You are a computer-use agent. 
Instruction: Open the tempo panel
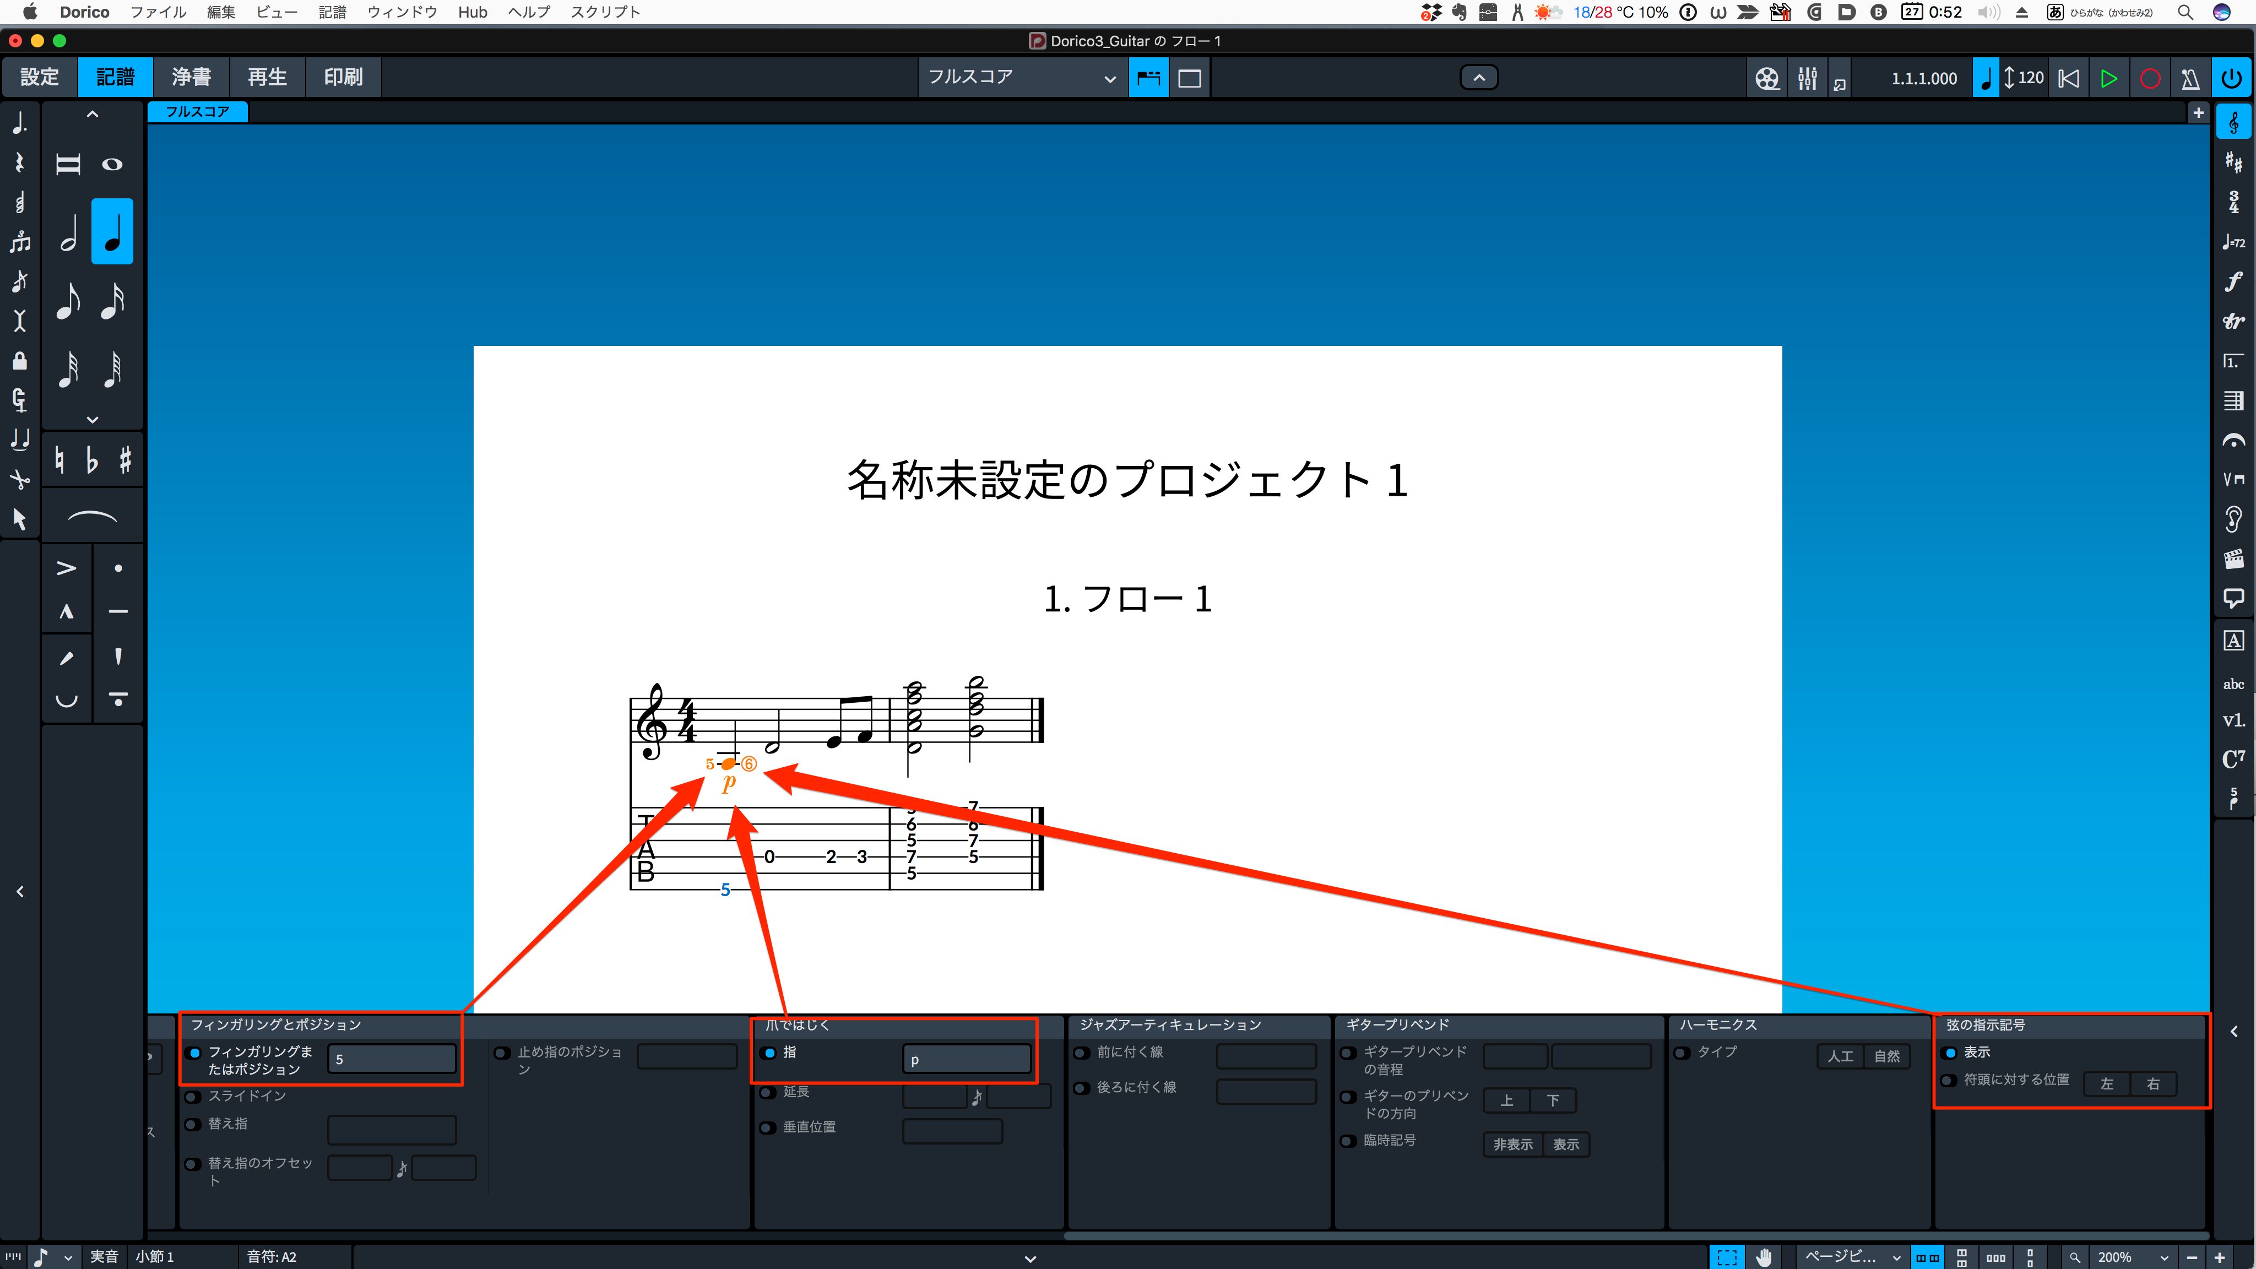(x=2234, y=242)
